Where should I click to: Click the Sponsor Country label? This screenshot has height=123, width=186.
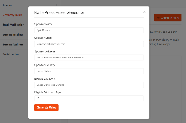click(45, 65)
